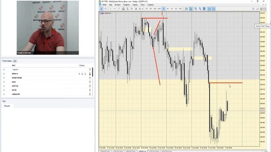Switch to the USDCAD chart tab

click(154, 151)
